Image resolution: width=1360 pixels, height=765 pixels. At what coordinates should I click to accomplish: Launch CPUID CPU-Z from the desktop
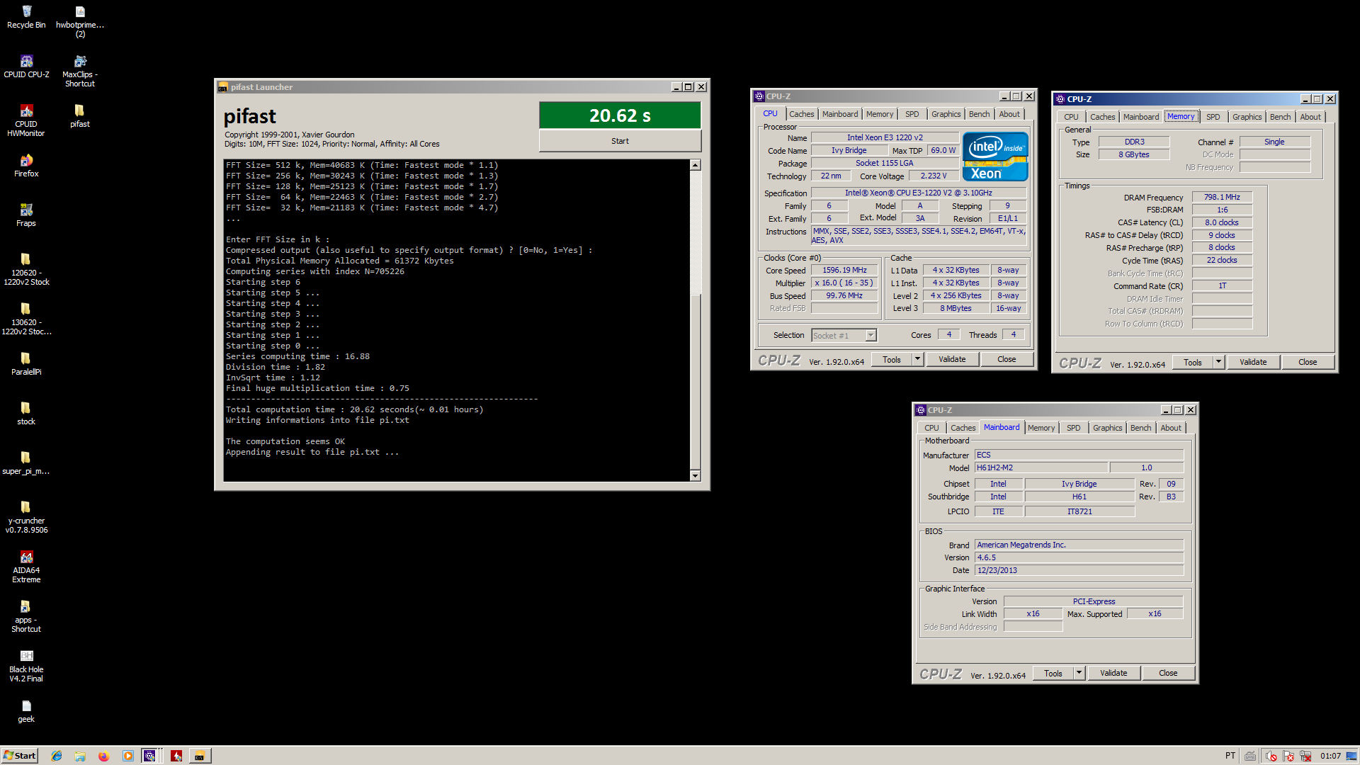tap(26, 67)
